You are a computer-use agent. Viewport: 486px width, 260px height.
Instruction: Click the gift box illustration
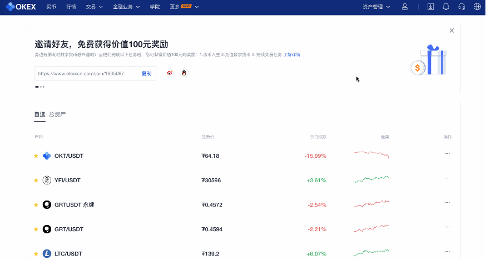click(x=429, y=61)
